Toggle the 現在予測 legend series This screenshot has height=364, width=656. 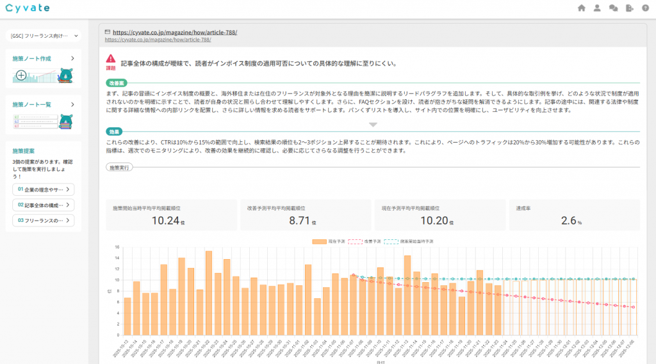tap(328, 241)
